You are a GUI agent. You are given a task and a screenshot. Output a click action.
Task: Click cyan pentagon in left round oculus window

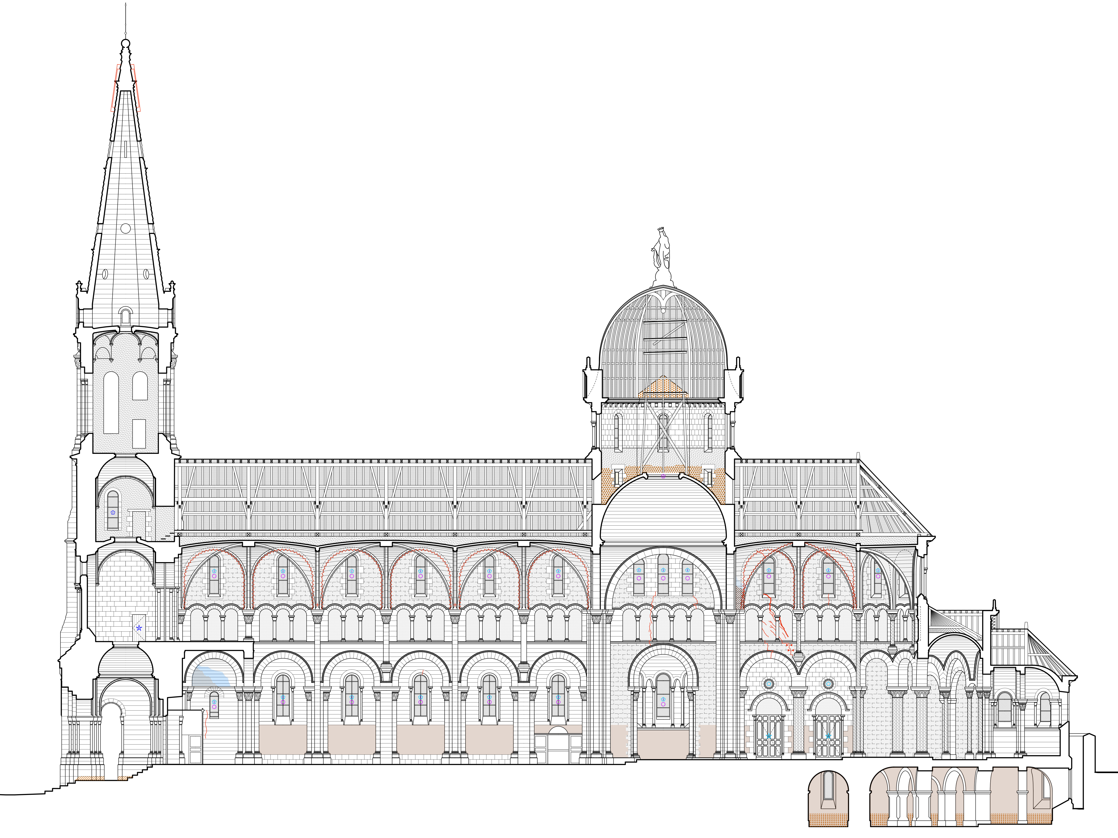pos(769,684)
